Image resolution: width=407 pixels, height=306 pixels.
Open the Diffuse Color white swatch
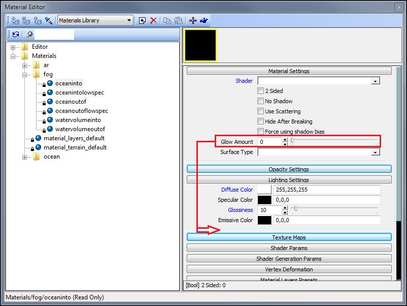[x=264, y=190]
